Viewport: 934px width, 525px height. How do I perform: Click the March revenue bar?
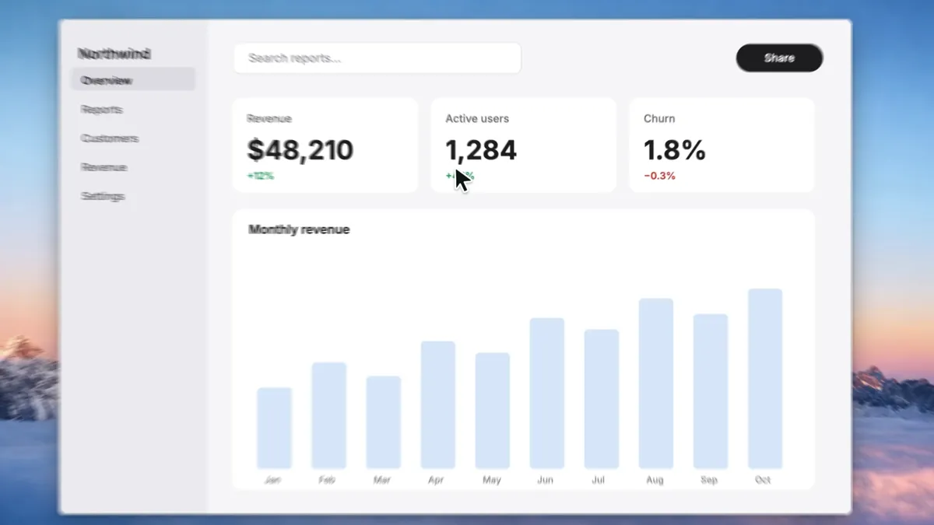point(383,422)
